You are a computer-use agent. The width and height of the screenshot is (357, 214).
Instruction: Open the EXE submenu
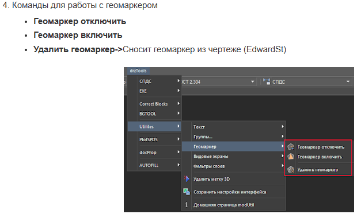154,91
